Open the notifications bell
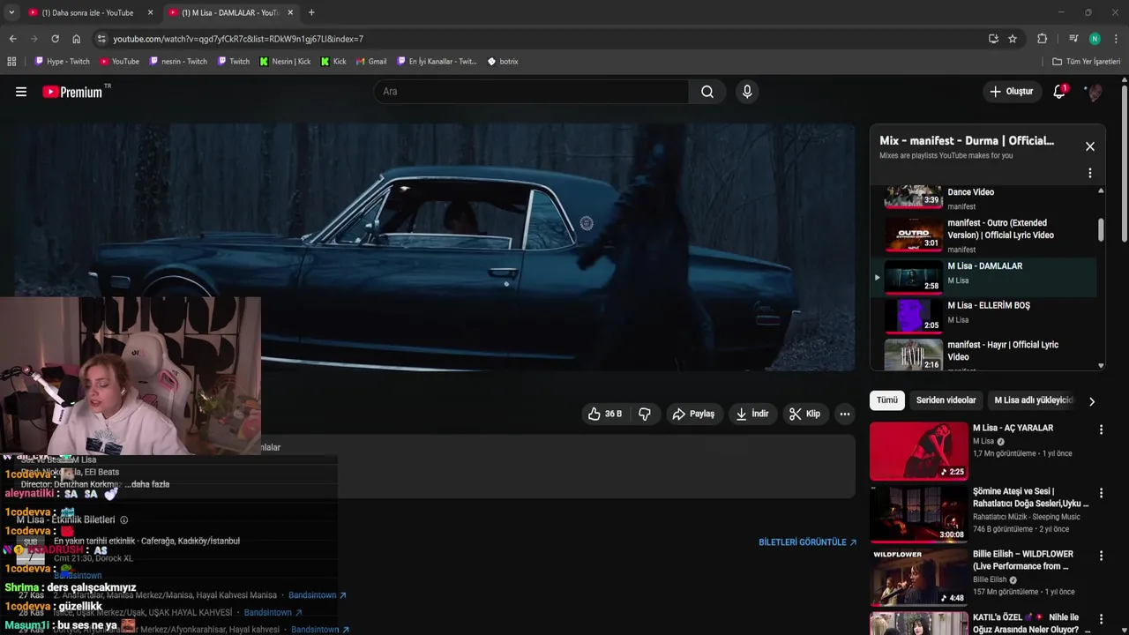The image size is (1129, 635). 1059,92
